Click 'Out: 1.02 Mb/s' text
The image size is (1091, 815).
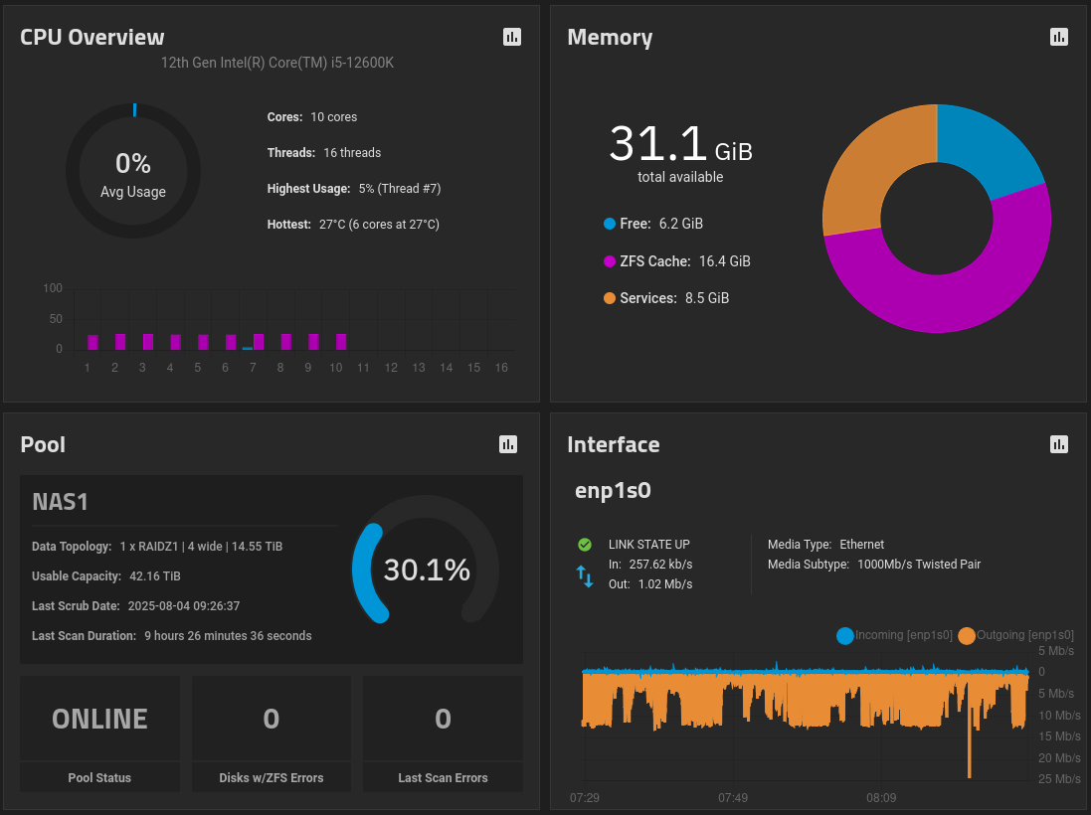650,584
